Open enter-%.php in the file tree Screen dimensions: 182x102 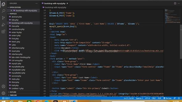tap(16, 32)
